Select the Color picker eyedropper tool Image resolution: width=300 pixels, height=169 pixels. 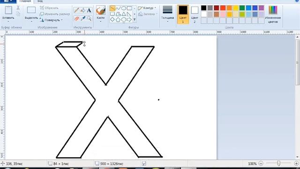83,18
